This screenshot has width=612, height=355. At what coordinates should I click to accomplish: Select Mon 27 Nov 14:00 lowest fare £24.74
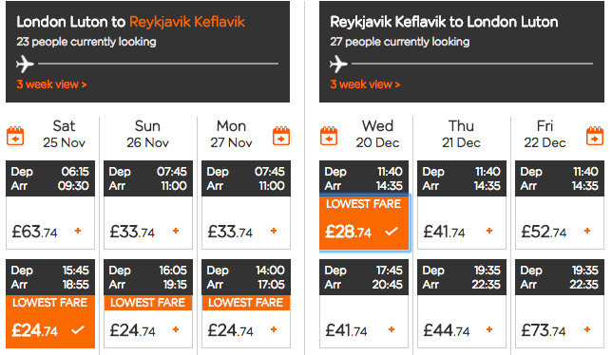pyautogui.click(x=246, y=322)
